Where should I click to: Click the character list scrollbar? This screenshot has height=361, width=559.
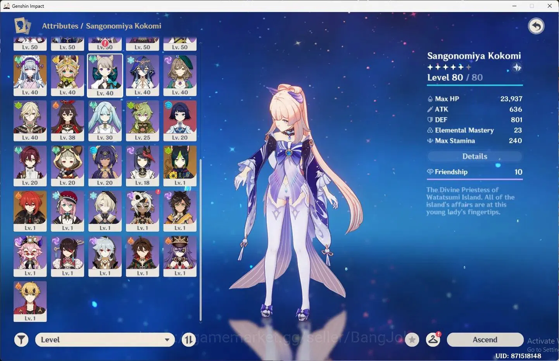tap(200, 240)
